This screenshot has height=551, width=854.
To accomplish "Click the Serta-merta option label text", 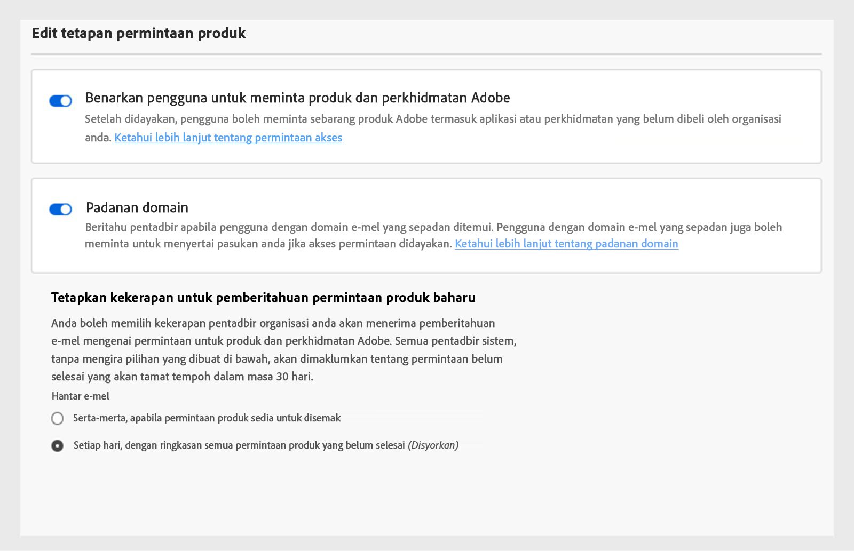I will point(207,418).
